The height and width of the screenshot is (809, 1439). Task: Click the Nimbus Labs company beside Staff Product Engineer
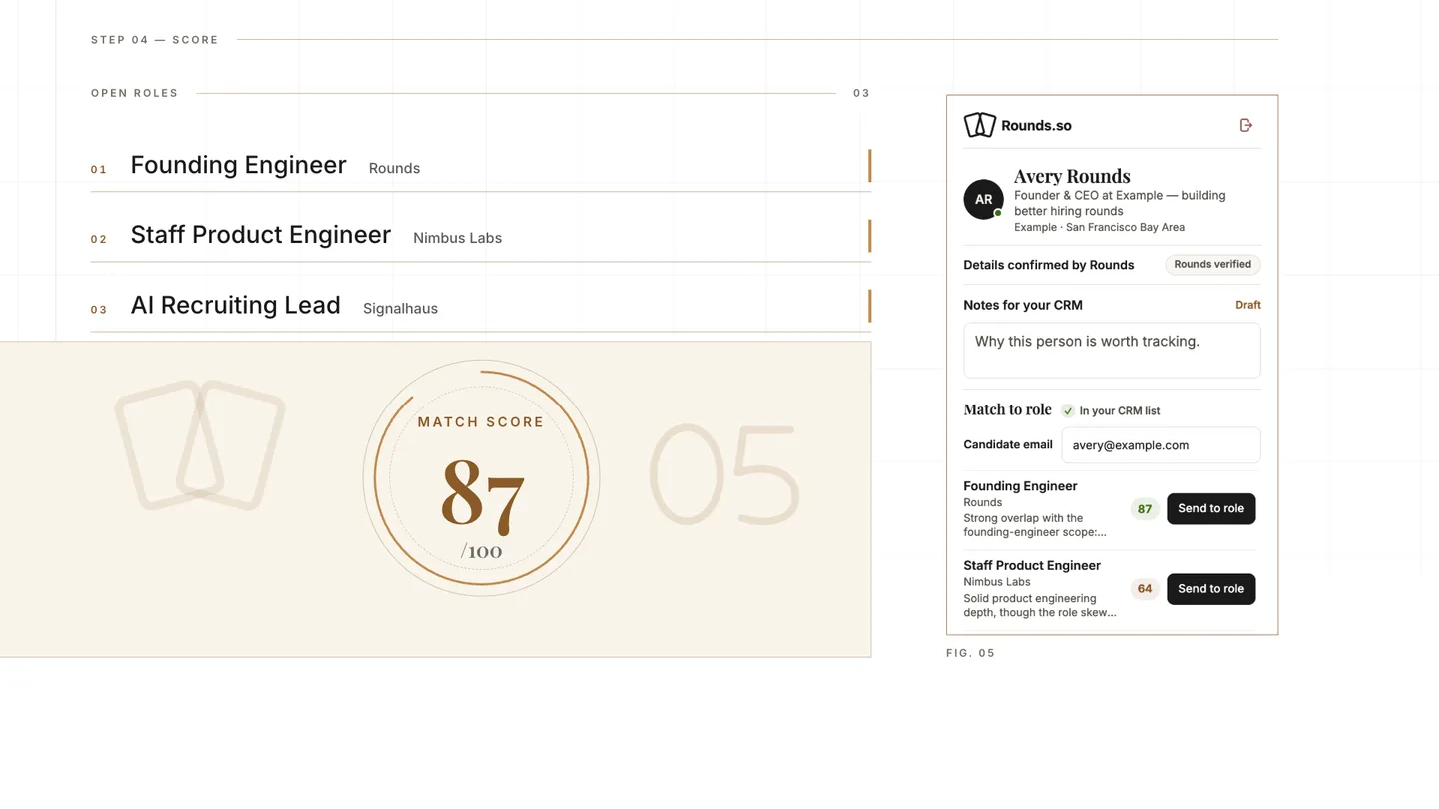(457, 238)
